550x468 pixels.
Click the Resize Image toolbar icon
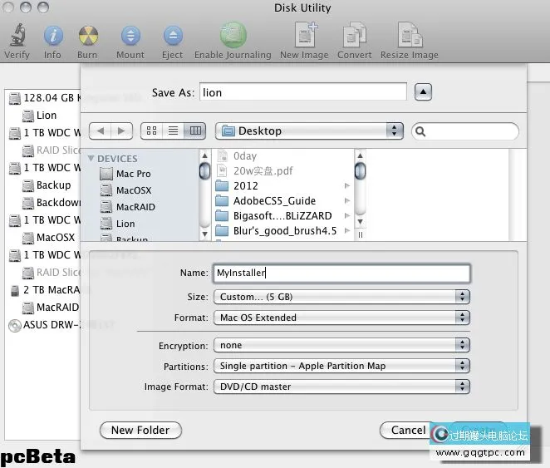click(x=410, y=37)
